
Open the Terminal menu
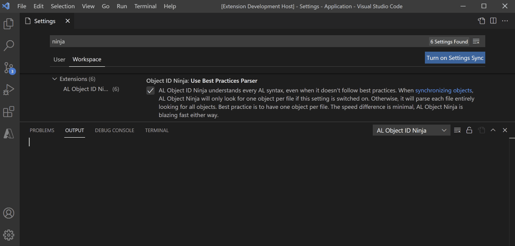[145, 6]
